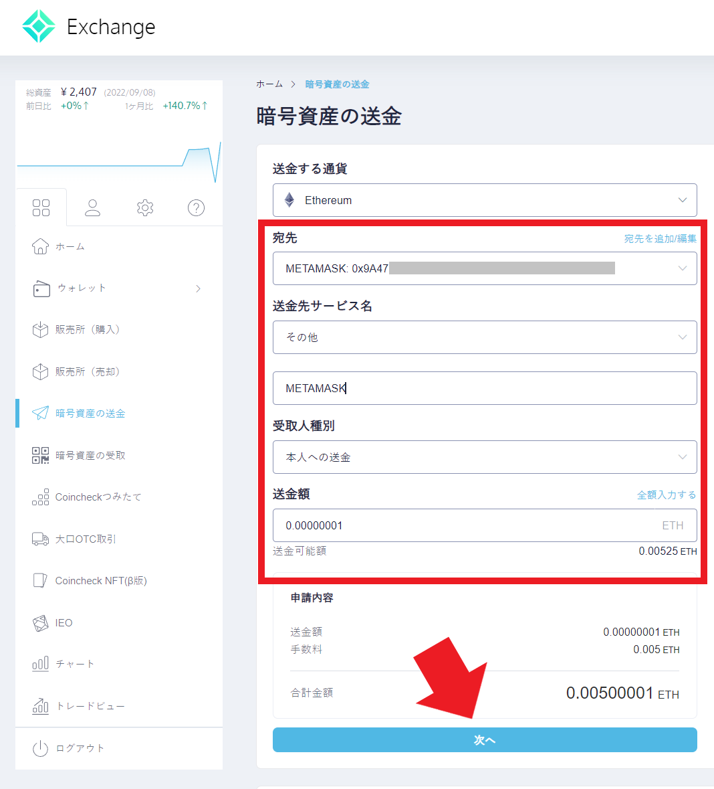
Task: Open the settings gear tab
Action: pyautogui.click(x=145, y=208)
